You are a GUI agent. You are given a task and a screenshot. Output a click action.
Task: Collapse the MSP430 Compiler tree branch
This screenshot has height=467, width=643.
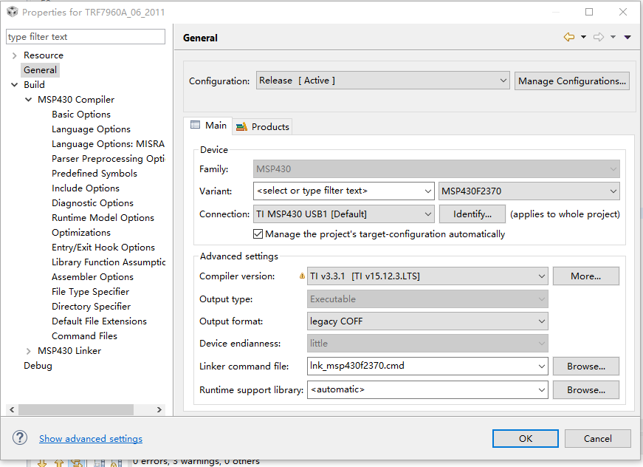(28, 99)
